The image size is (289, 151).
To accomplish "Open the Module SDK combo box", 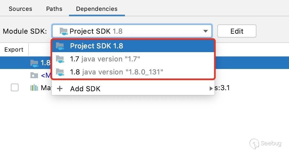I will point(132,31).
